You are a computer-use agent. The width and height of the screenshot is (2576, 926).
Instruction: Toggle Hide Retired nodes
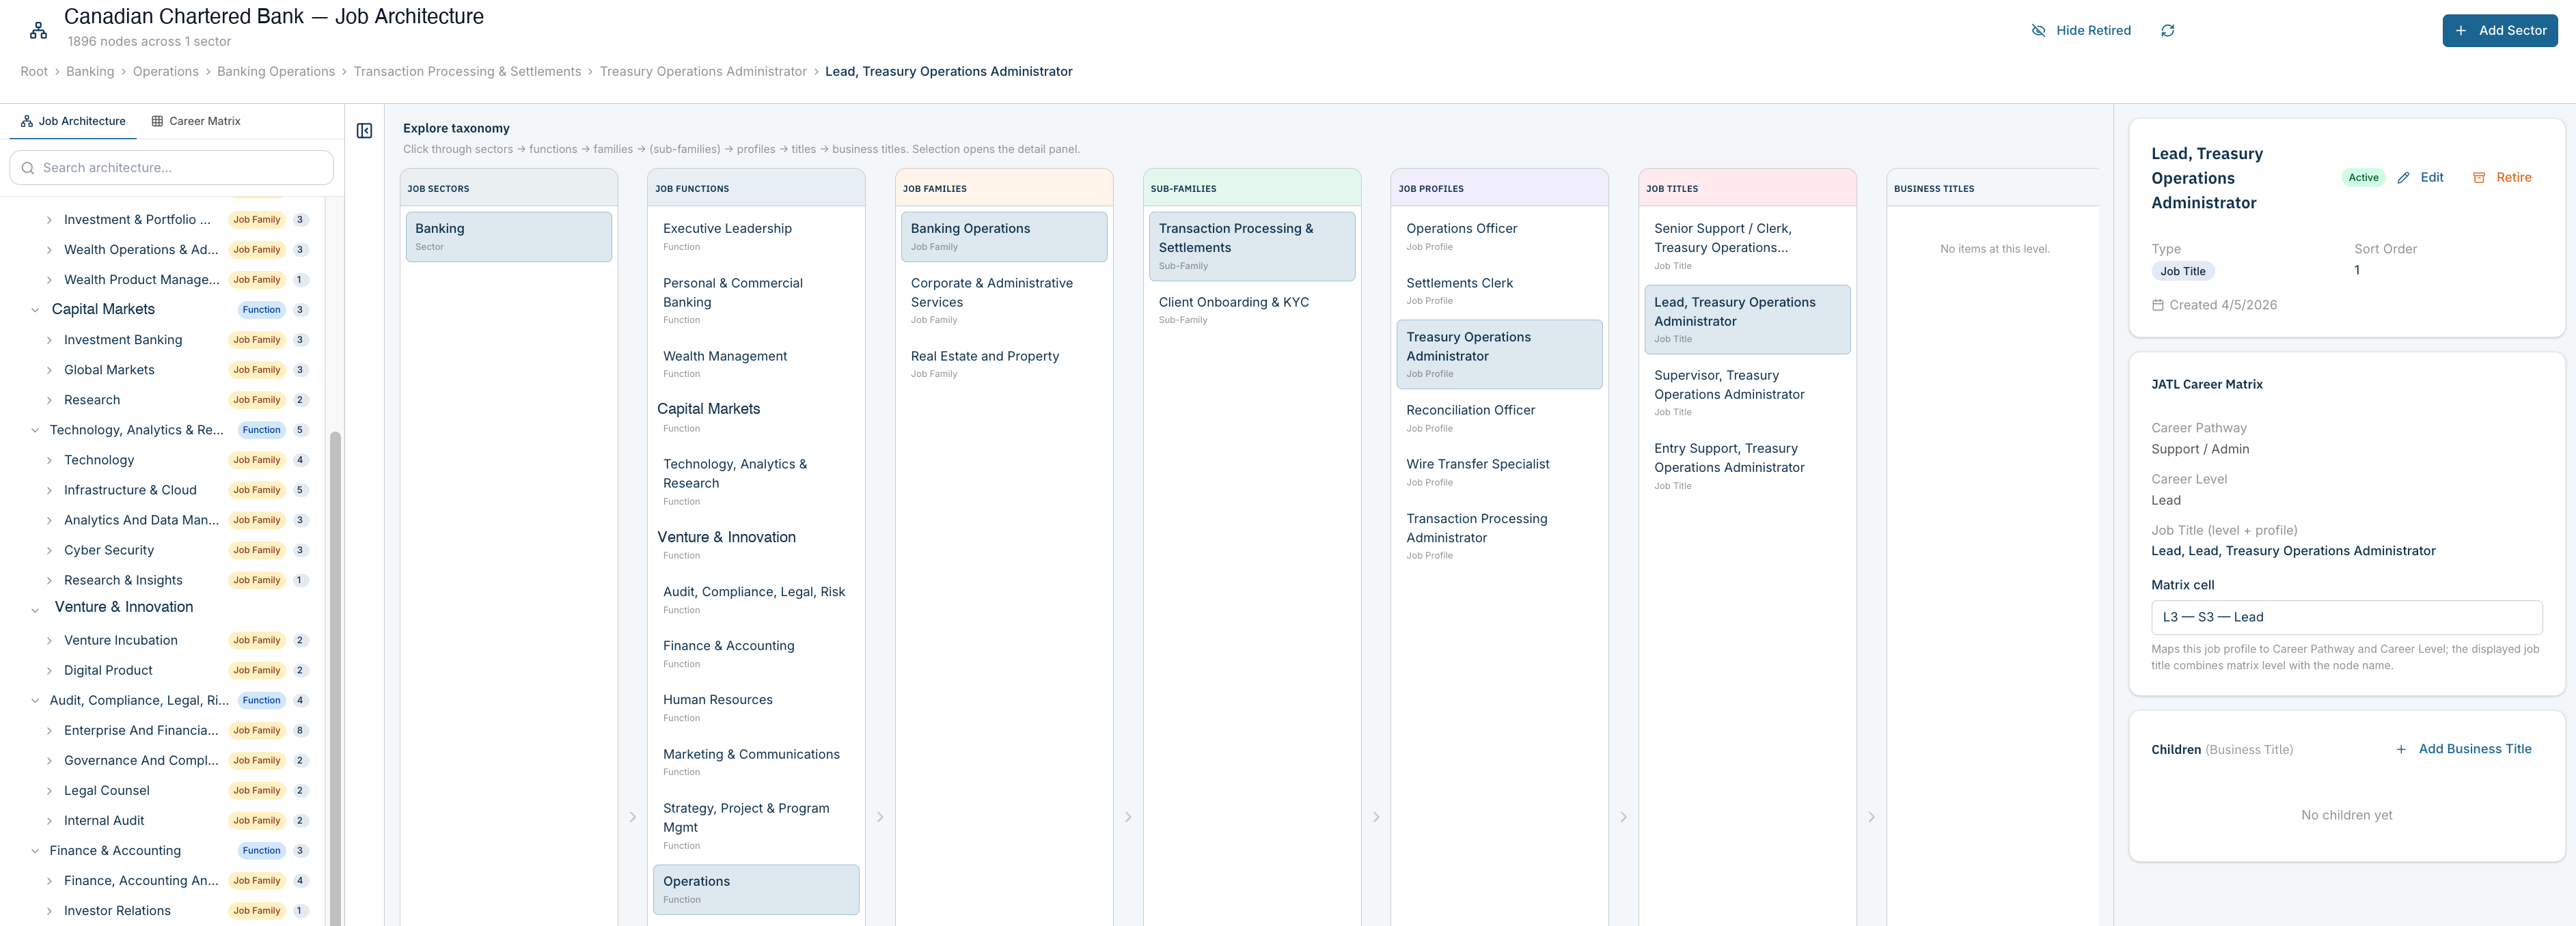(2081, 31)
